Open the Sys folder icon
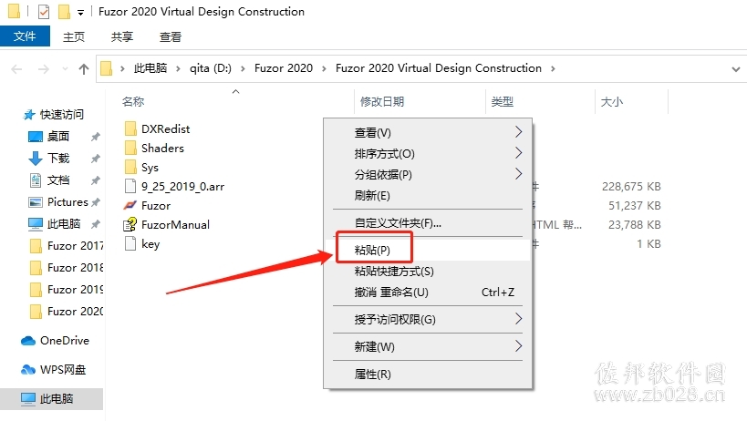This screenshot has height=421, width=747. pyautogui.click(x=130, y=167)
